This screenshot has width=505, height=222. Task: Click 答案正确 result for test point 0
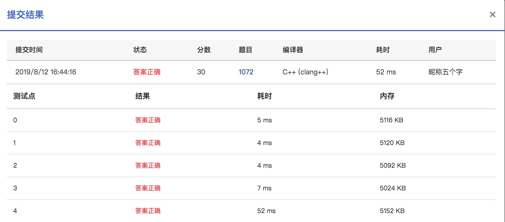click(x=148, y=120)
